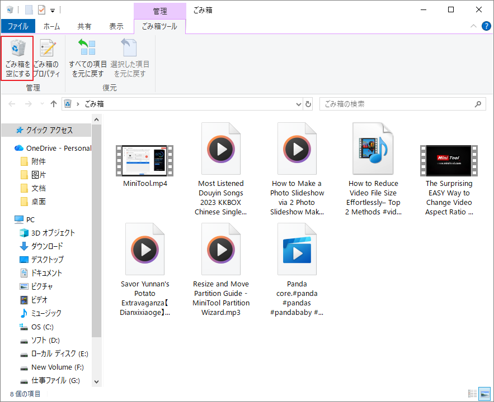Viewport: 494px width, 402px height.
Task: Refresh the Recycle Bin folder view
Action: [x=308, y=104]
